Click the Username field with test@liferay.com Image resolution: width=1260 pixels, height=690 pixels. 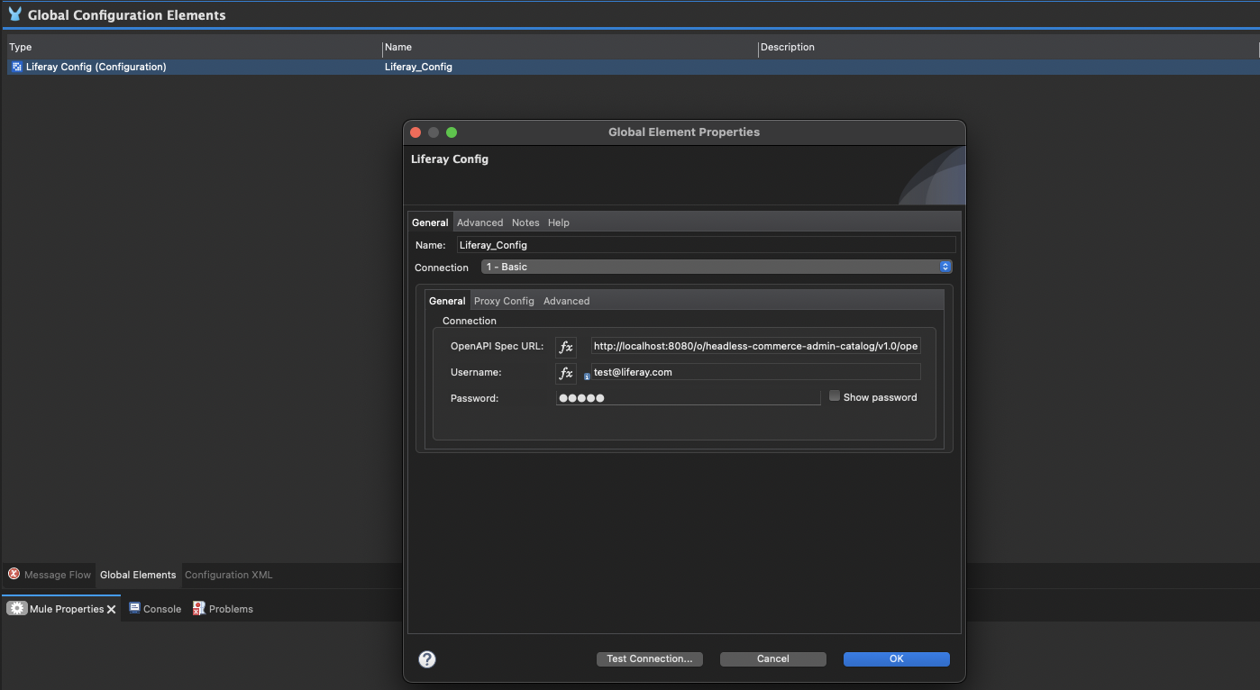(x=756, y=372)
